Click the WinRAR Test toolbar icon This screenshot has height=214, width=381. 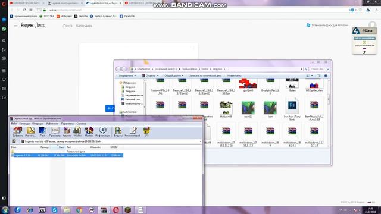click(42, 132)
